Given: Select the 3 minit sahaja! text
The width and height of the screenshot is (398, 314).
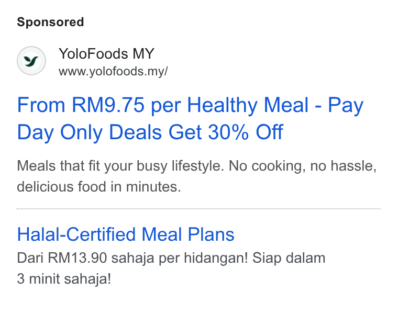Looking at the screenshot, I should coord(64,279).
